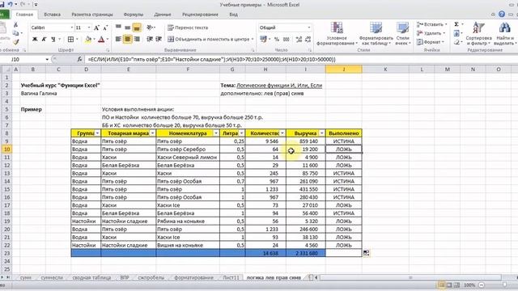This screenshot has width=518, height=291.
Task: Click the Undo arrow in quick access toolbar
Action: click(10, 4)
